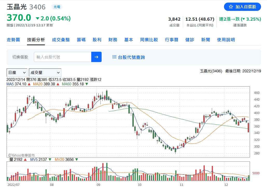Focus the 輸入台股代號 input field
Screen dimensions: 267x188
pyautogui.click(x=62, y=57)
